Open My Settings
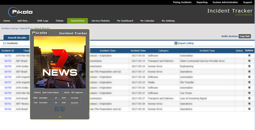The image size is (255, 130). pyautogui.click(x=168, y=21)
